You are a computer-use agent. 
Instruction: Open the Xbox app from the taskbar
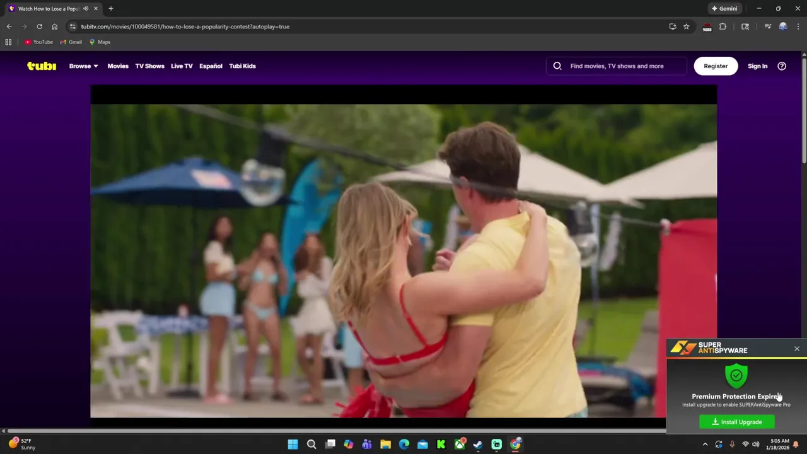tap(460, 445)
